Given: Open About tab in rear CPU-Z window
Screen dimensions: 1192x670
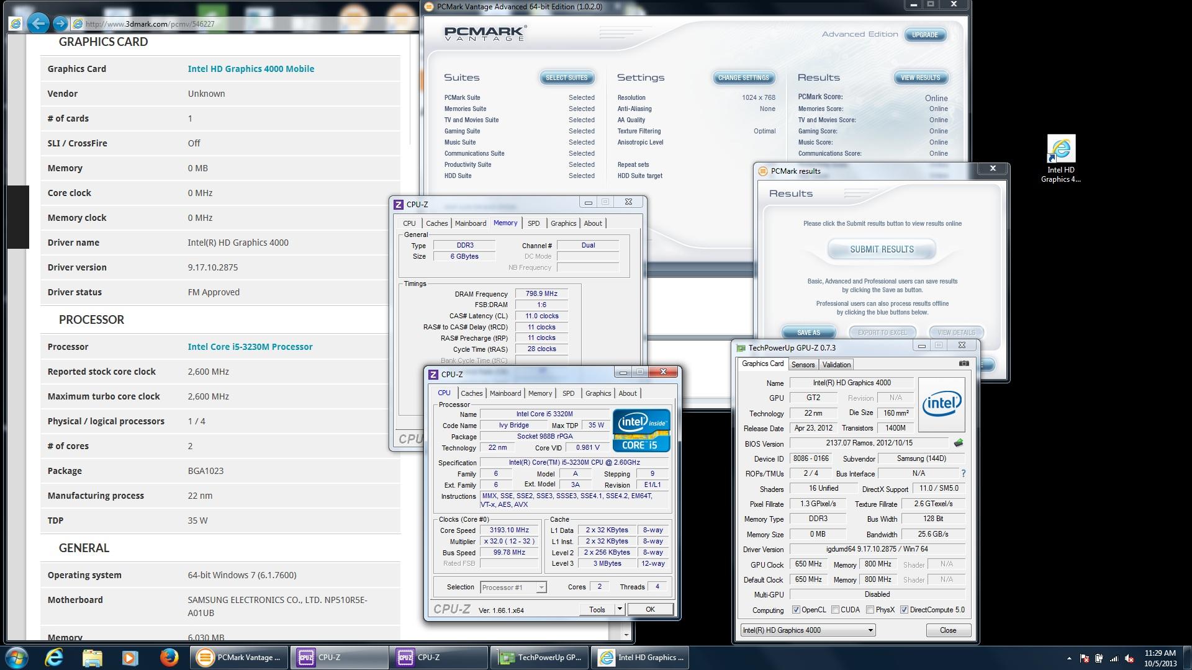Looking at the screenshot, I should (x=592, y=223).
